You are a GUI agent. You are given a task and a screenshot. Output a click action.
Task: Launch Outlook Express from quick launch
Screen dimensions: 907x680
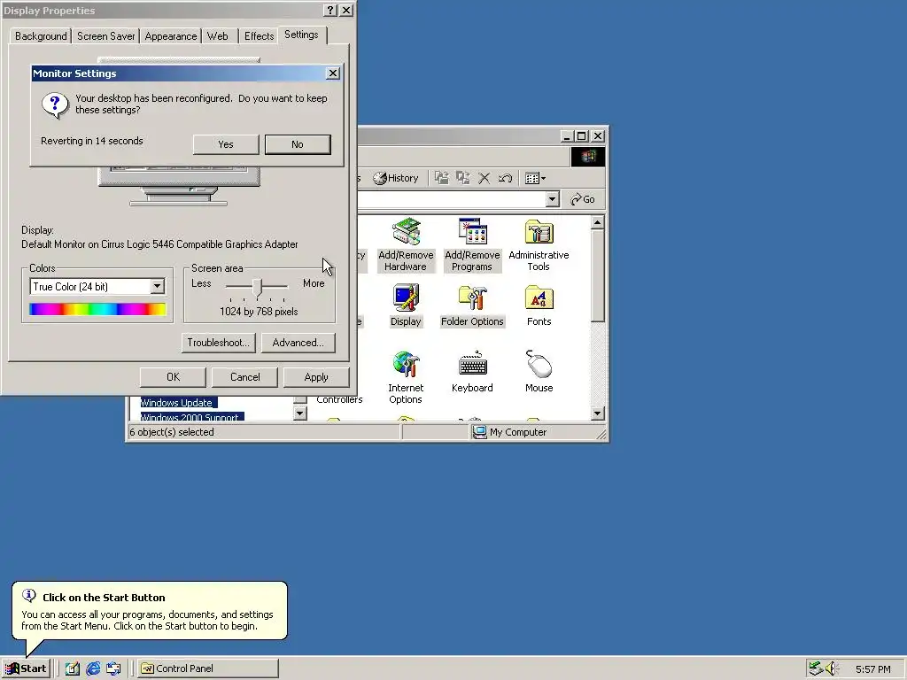(x=113, y=668)
